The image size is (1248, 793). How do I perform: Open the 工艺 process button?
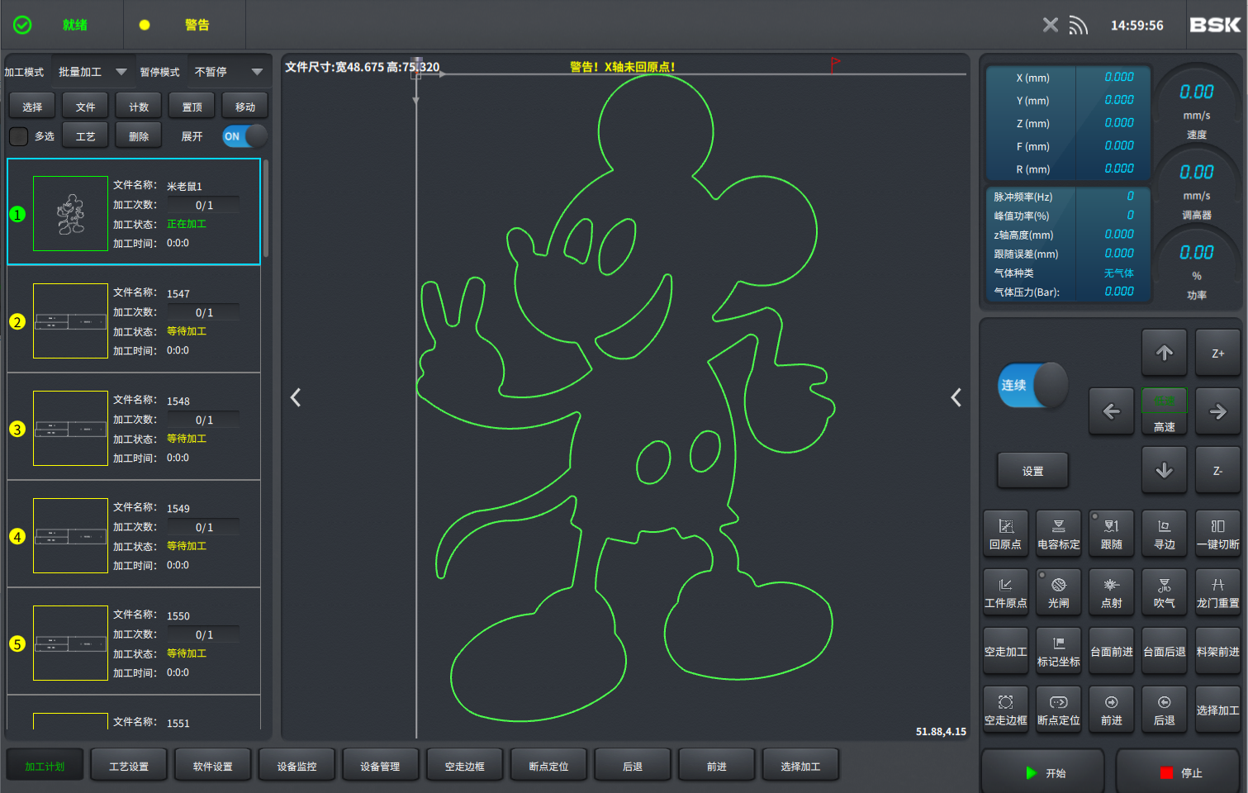click(x=85, y=136)
